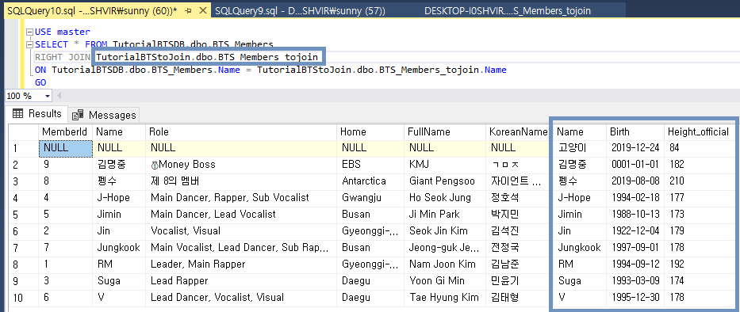Select the FullName column header
Screen dimensions: 740x312
point(445,132)
